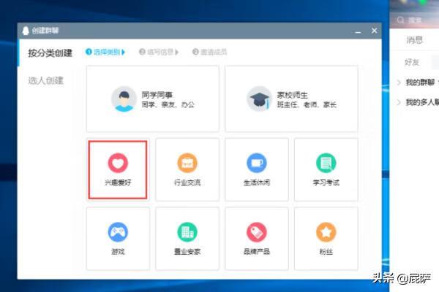Pick the 生活休闲 coffee cup icon

click(x=257, y=163)
